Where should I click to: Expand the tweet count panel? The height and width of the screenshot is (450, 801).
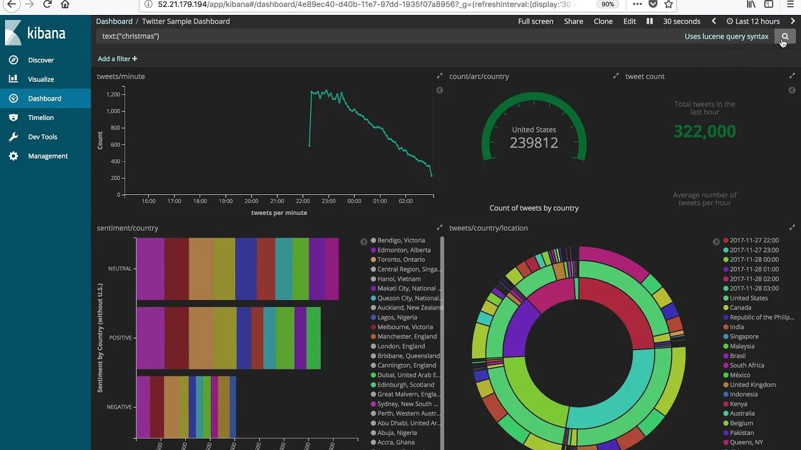792,76
